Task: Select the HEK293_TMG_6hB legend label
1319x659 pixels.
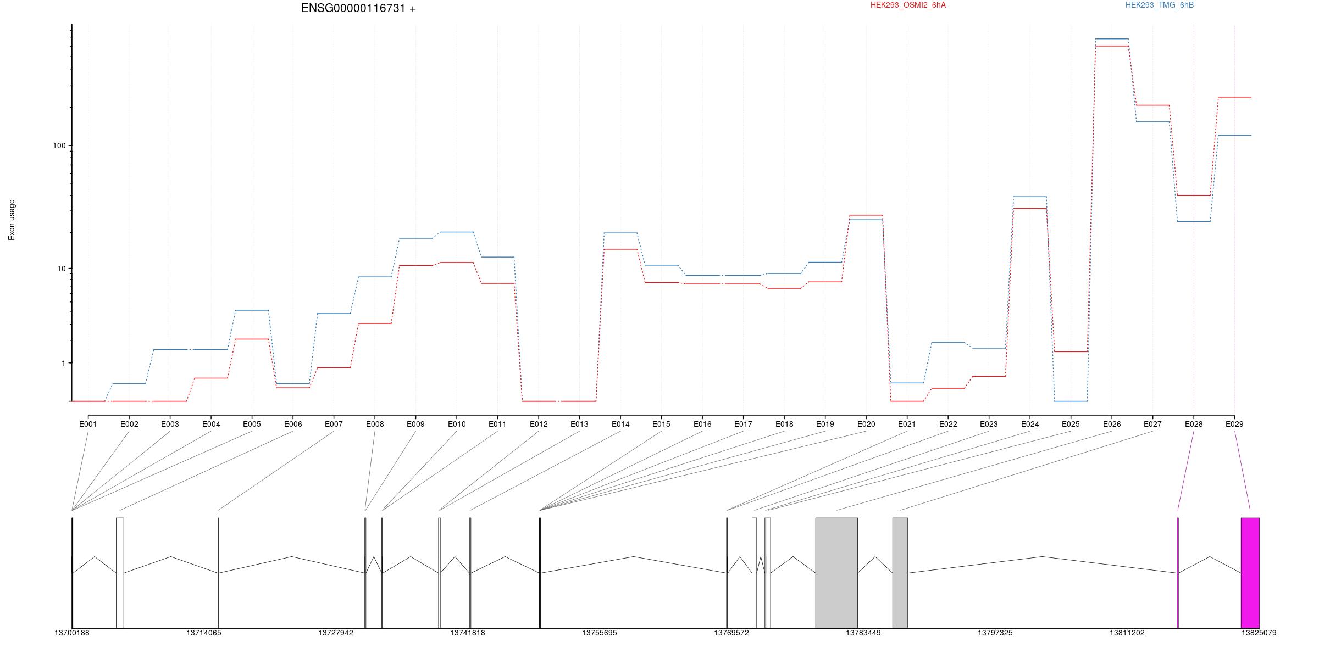Action: (x=1159, y=5)
